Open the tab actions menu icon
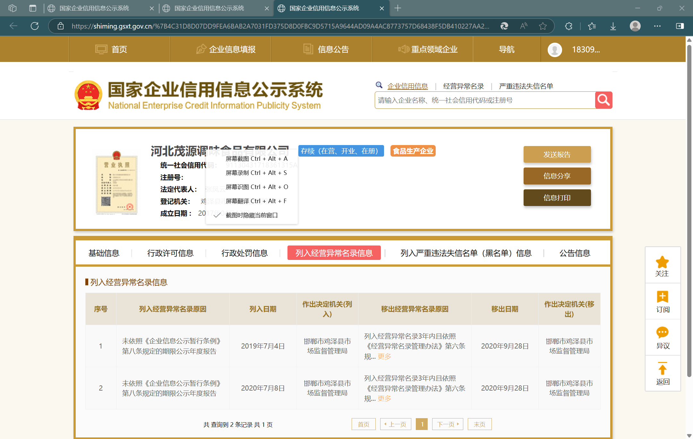The height and width of the screenshot is (439, 693). [33, 8]
